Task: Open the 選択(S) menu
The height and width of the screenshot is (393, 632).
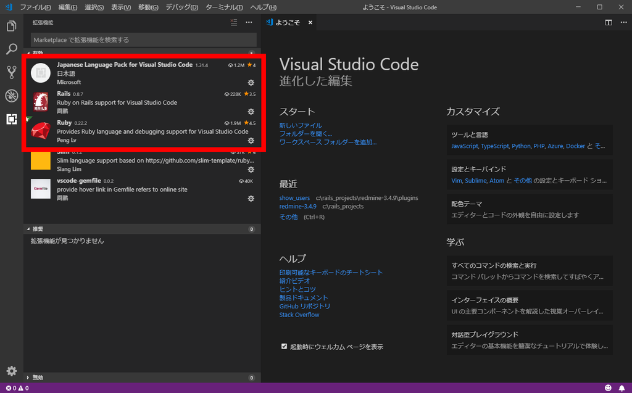Action: click(94, 7)
